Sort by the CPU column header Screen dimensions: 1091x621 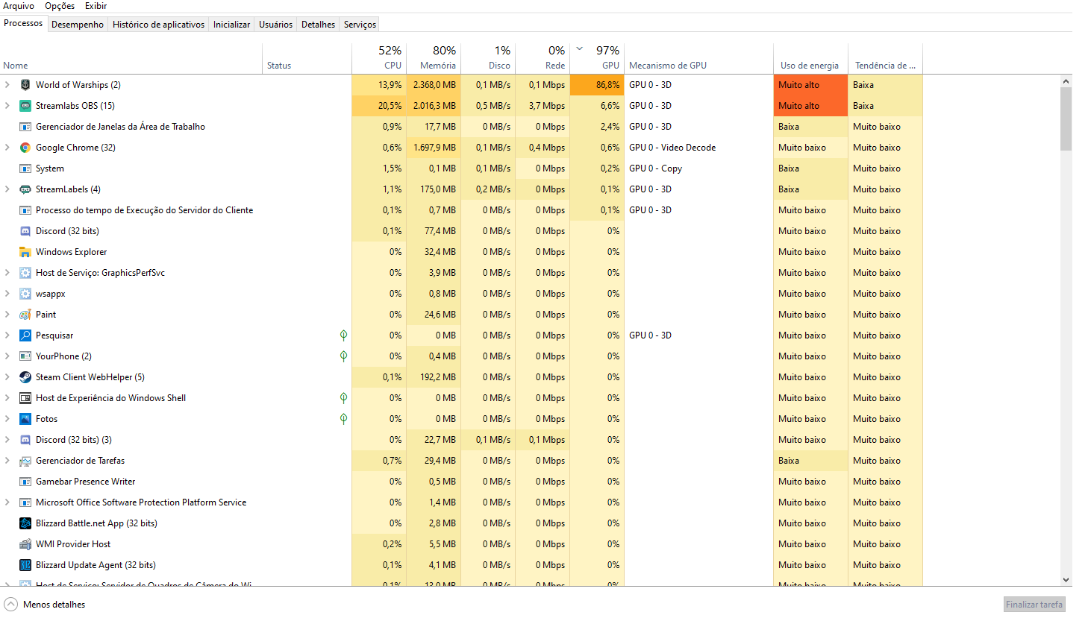pyautogui.click(x=379, y=58)
